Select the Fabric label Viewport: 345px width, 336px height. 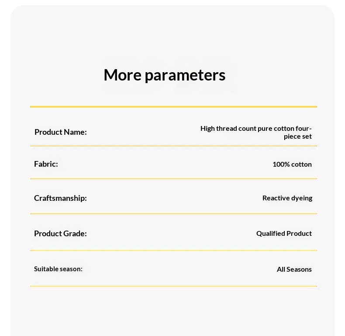[46, 164]
